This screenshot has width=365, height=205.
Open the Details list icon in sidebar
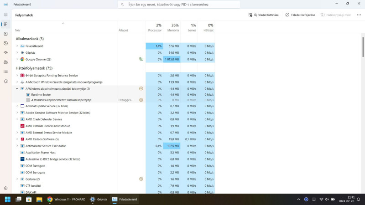(5, 72)
